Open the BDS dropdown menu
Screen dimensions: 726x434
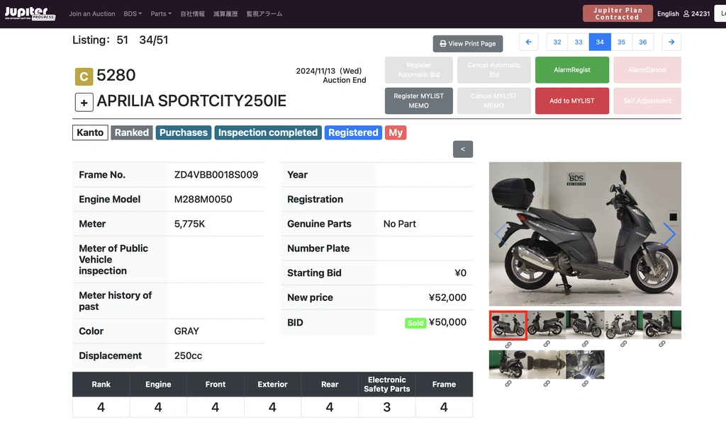(133, 14)
